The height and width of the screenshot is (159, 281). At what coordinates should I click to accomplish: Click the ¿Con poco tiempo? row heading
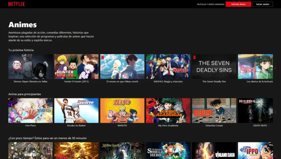[47, 138]
